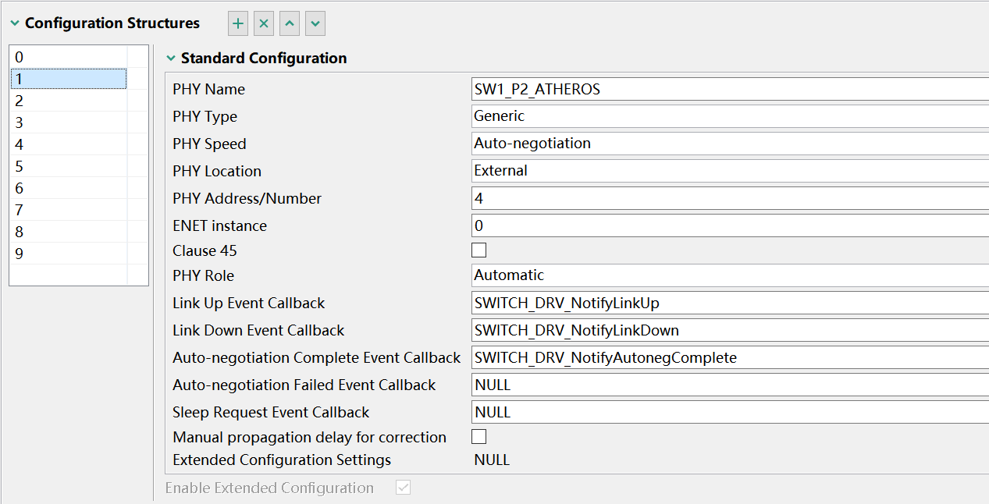Add a new configuration structure
The width and height of the screenshot is (989, 504).
point(237,23)
